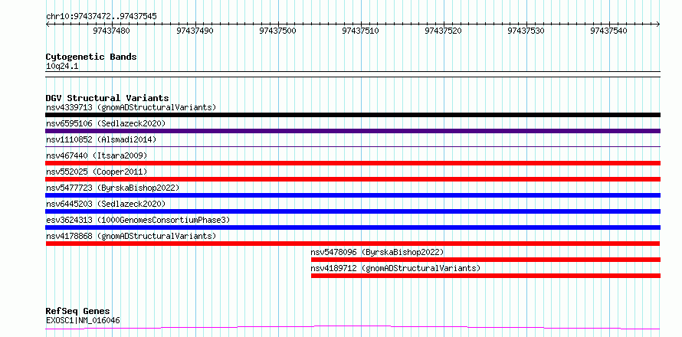Click the thin purple line of nsv1110852

click(353, 147)
